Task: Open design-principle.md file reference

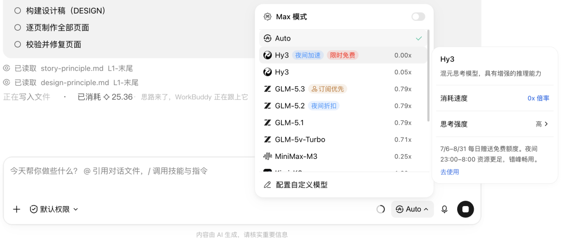Action: pyautogui.click(x=75, y=83)
